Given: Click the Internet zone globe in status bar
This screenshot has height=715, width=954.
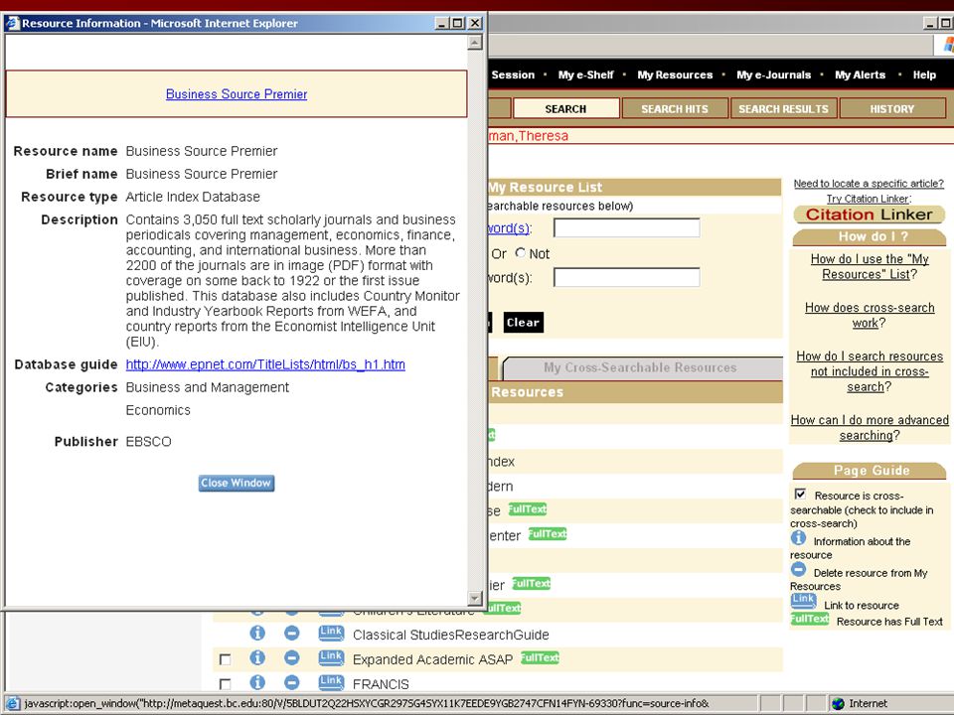Looking at the screenshot, I should point(839,703).
